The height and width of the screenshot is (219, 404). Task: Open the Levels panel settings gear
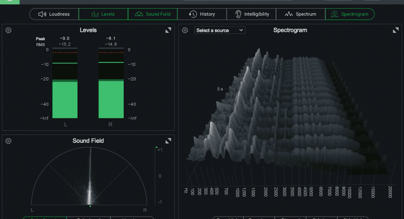8,31
